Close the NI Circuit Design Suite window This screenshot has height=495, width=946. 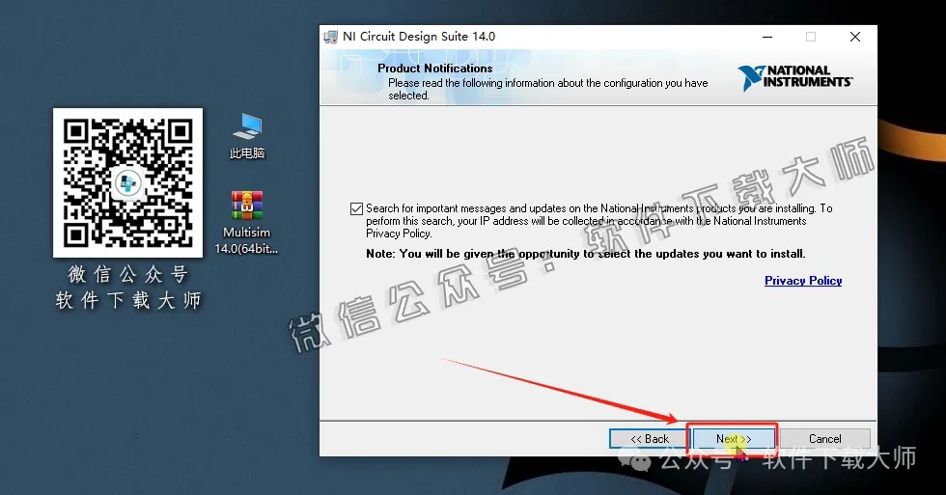(855, 37)
